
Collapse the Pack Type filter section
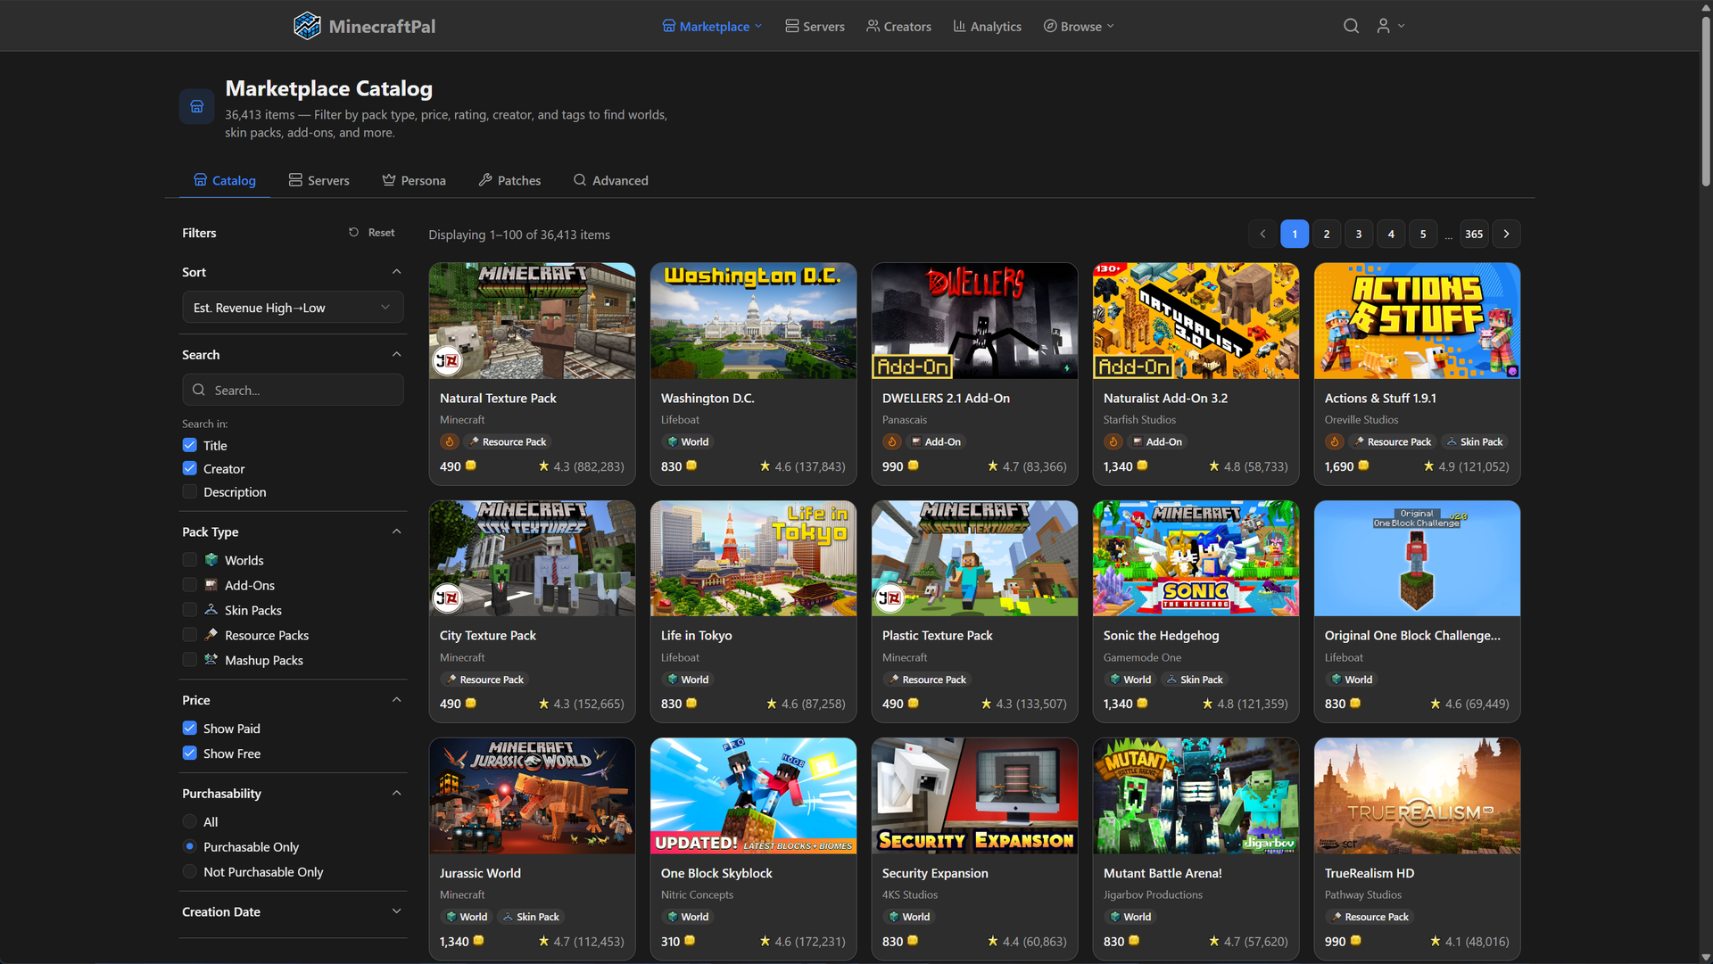396,531
